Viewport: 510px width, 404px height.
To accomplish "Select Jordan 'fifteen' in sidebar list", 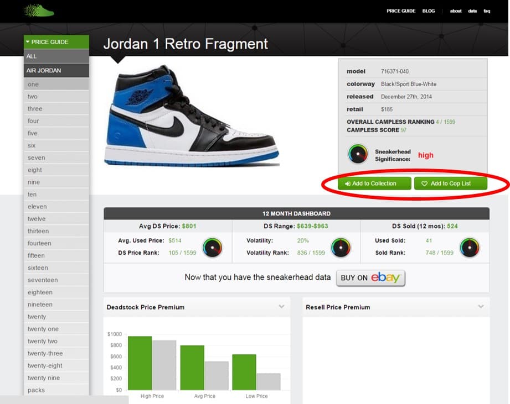I will pyautogui.click(x=56, y=255).
